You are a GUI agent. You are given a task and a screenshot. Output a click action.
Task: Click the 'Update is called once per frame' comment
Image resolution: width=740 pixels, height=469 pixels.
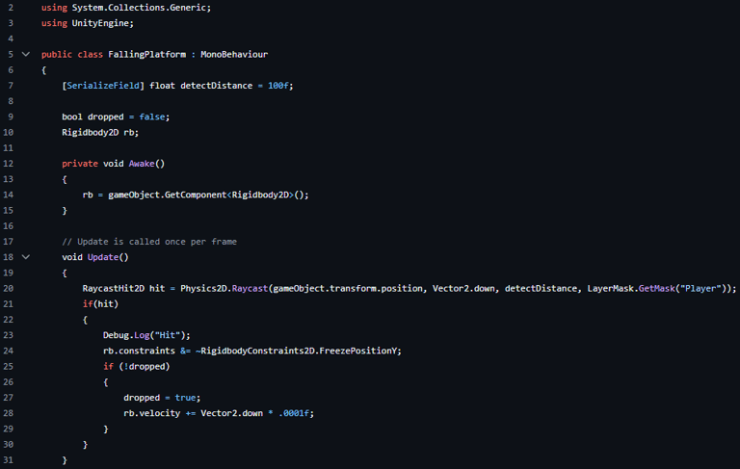pyautogui.click(x=149, y=242)
